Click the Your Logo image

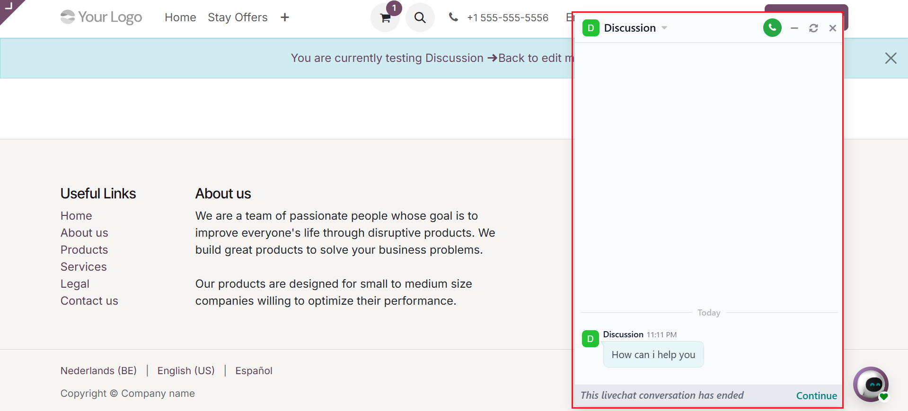click(x=101, y=17)
